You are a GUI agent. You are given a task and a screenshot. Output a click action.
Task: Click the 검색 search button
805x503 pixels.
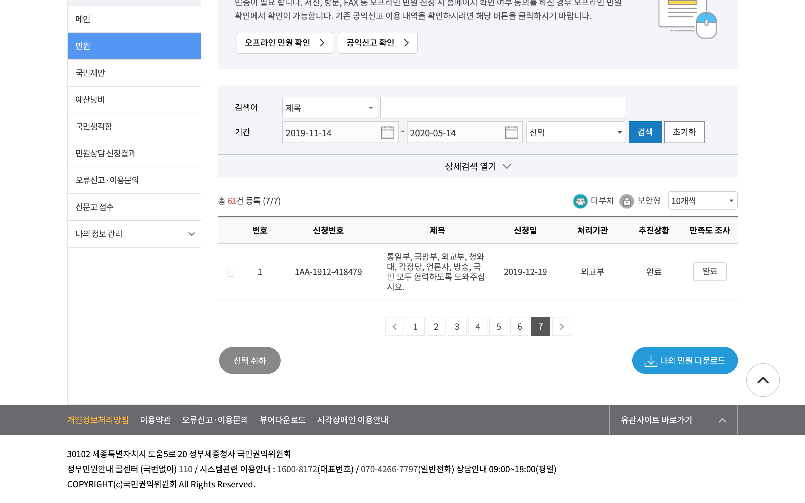tap(645, 132)
